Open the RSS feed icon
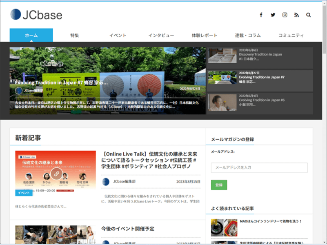The image size is (327, 245). coord(297,15)
